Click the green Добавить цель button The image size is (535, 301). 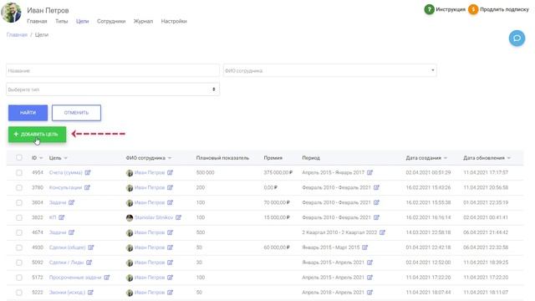tap(37, 134)
